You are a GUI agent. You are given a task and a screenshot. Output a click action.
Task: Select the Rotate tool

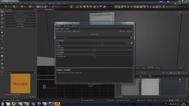2,19
